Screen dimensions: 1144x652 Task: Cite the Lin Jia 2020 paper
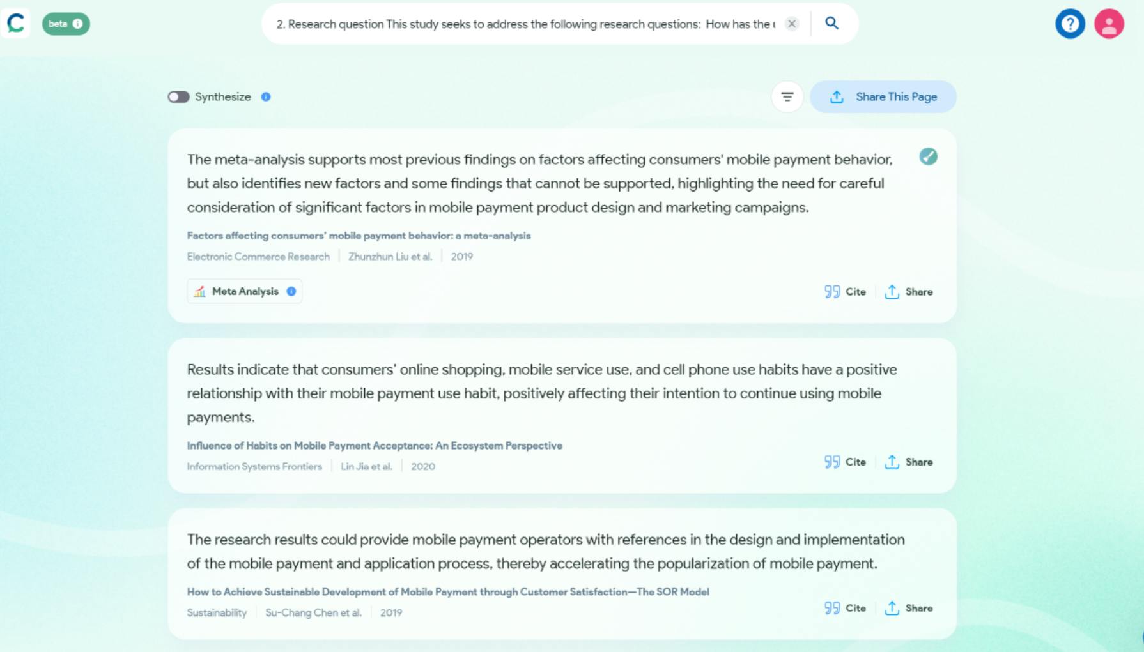(845, 462)
